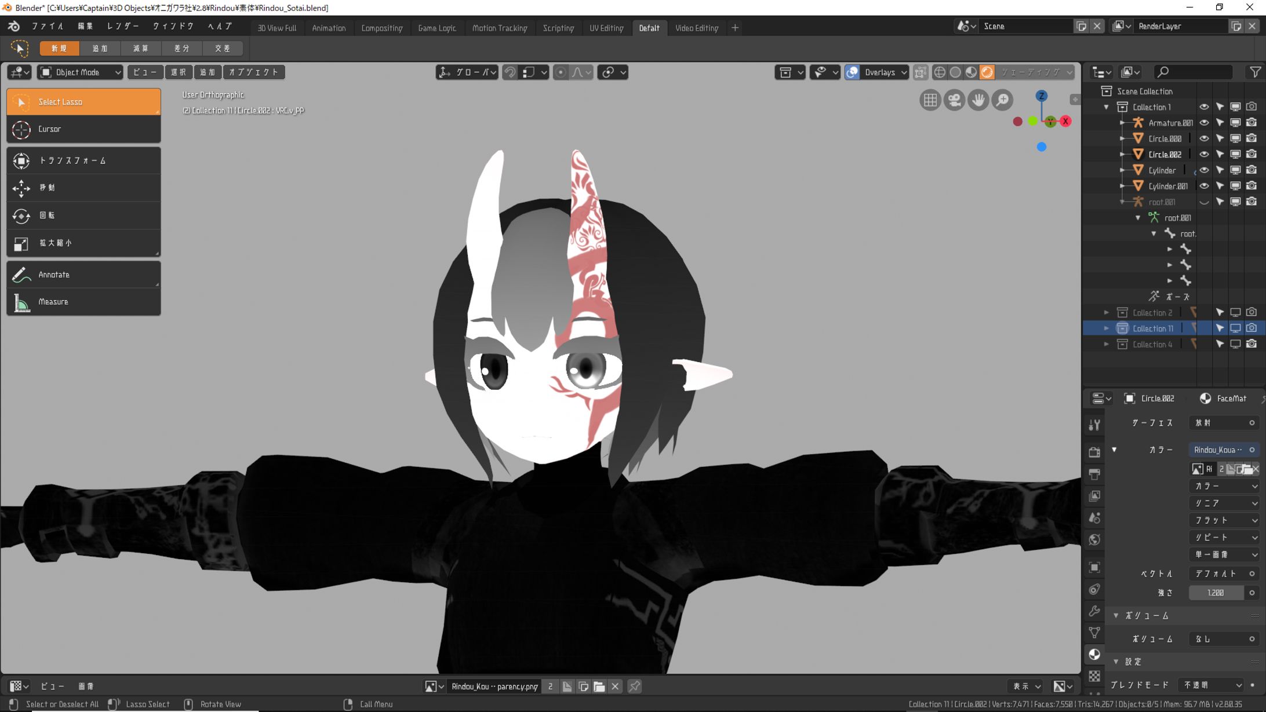Select the Transform tool in toolbar

point(83,160)
